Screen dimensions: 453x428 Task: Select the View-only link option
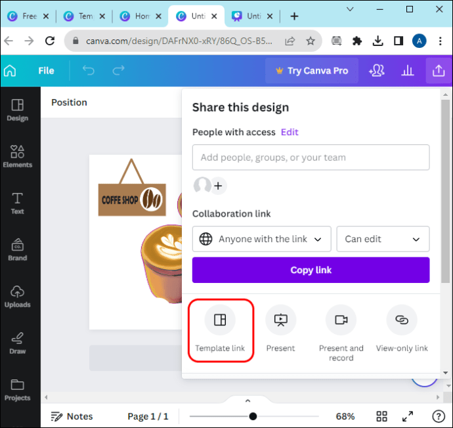(x=402, y=330)
